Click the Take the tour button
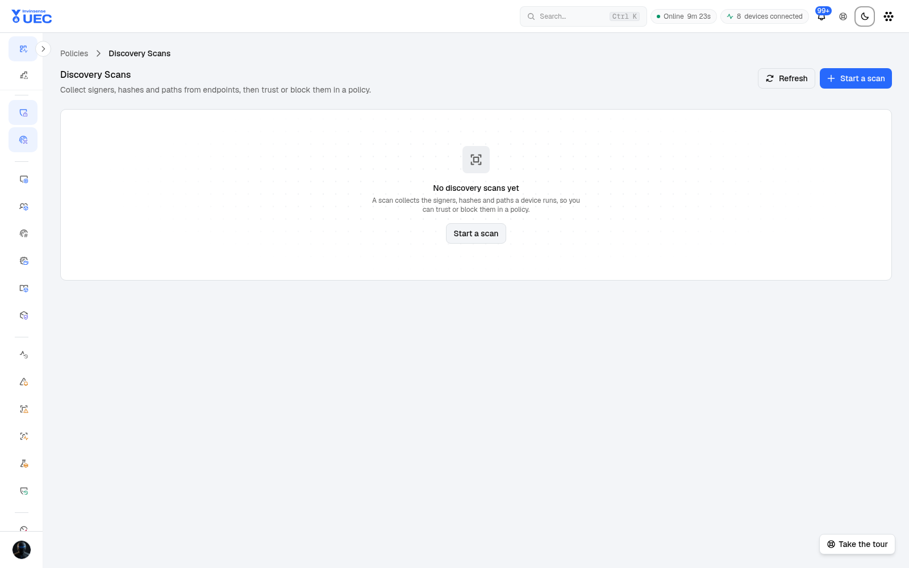The width and height of the screenshot is (909, 568). pyautogui.click(x=857, y=544)
